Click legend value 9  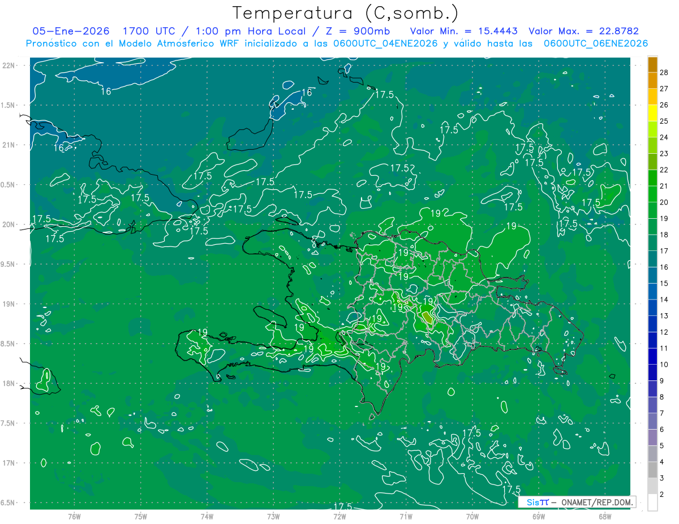663,381
